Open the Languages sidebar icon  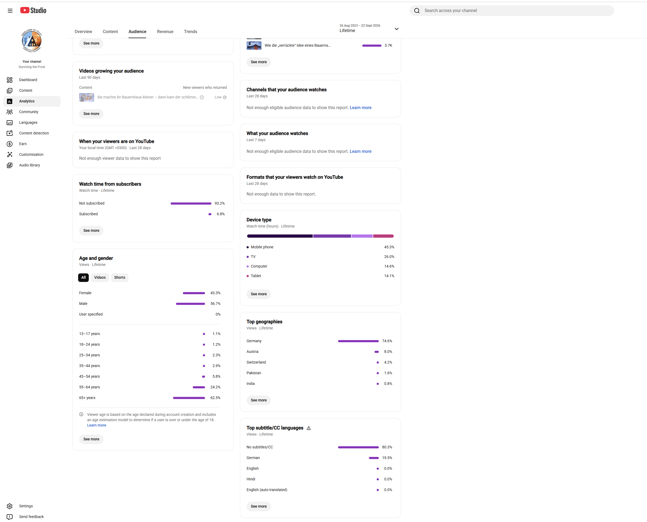pos(10,122)
